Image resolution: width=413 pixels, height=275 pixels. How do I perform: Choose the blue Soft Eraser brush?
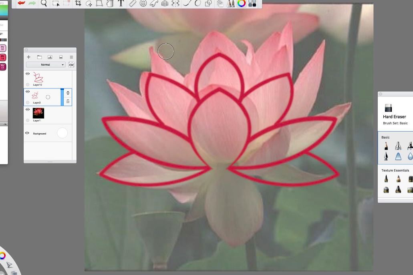(398, 157)
